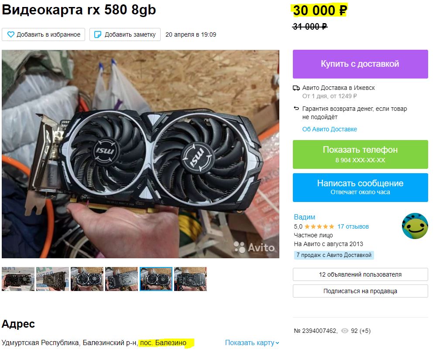Open the 17 отзывов reviews link

353,226
